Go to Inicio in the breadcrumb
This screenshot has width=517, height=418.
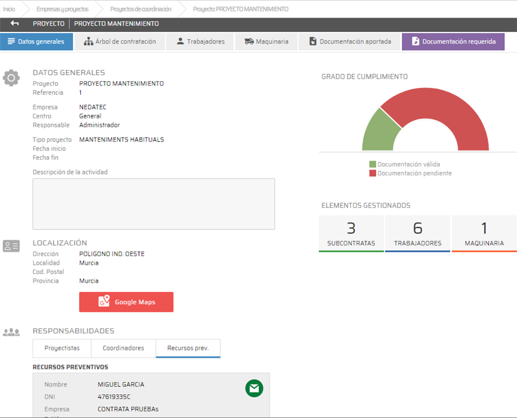click(x=9, y=9)
